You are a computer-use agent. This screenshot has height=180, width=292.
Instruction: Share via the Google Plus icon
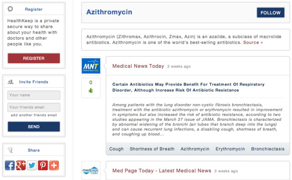(x=21, y=165)
